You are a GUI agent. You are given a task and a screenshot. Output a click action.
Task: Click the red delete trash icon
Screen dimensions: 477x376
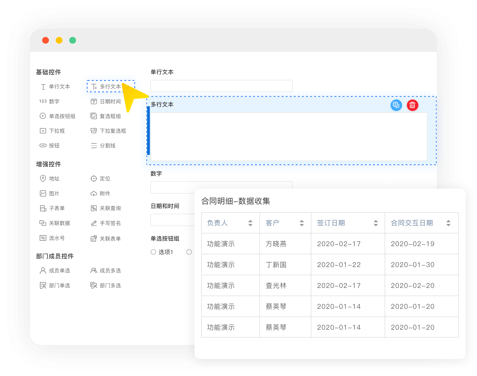(x=412, y=105)
